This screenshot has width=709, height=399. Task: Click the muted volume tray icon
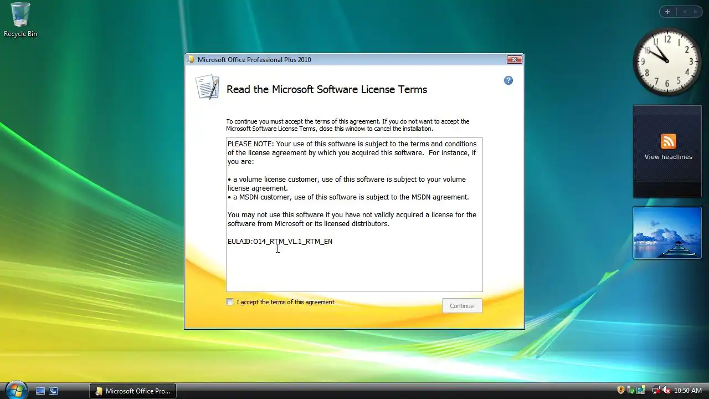pyautogui.click(x=666, y=391)
